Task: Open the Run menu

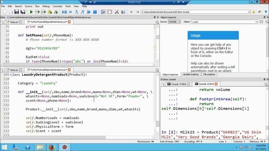Action: pos(37,6)
